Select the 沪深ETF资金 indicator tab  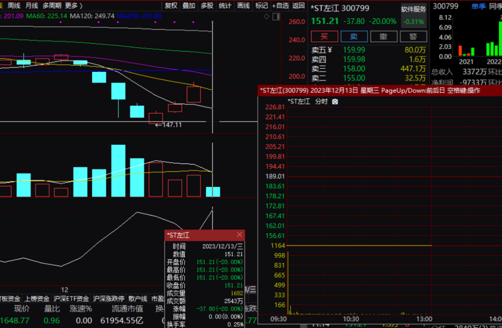pos(71,299)
